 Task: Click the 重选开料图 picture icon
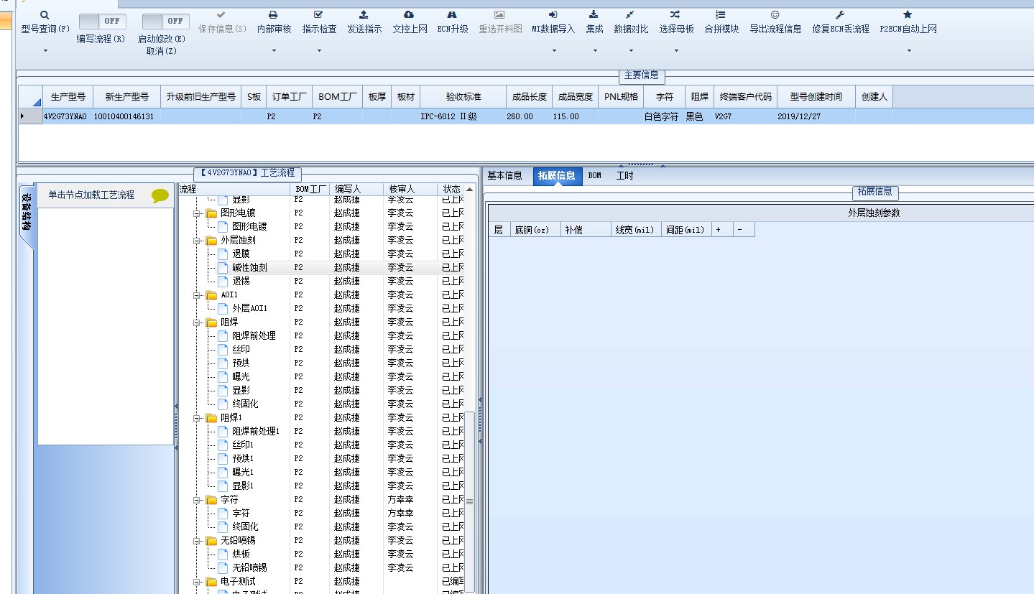499,14
